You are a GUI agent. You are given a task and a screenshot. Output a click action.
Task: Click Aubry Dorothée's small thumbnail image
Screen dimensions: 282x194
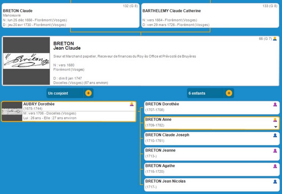tap(12, 112)
